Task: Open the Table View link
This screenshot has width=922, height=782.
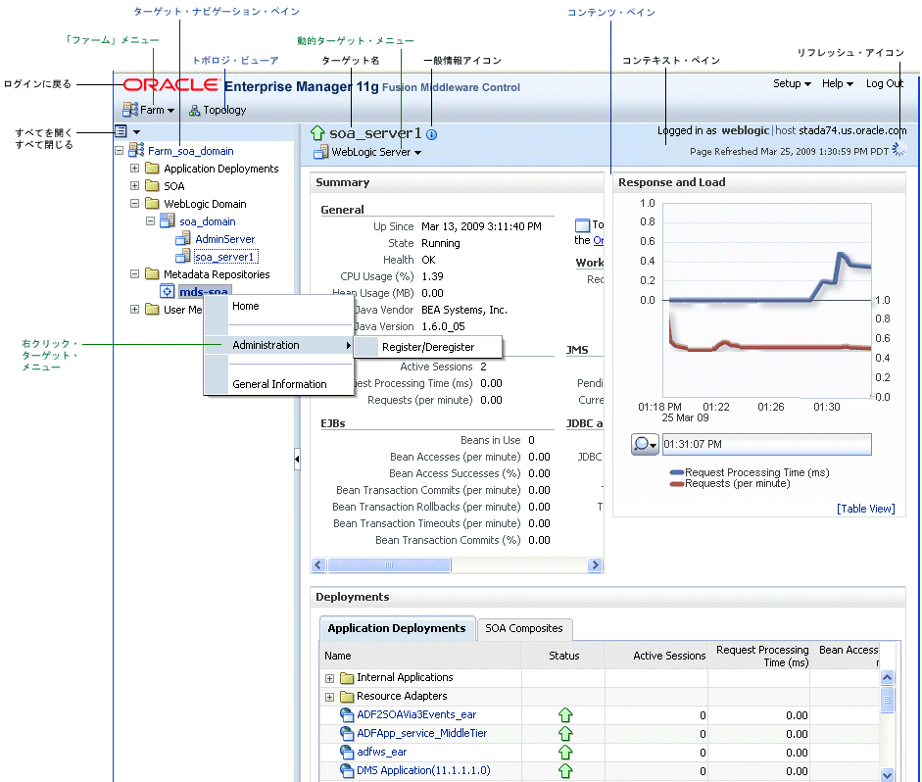Action: [x=865, y=509]
